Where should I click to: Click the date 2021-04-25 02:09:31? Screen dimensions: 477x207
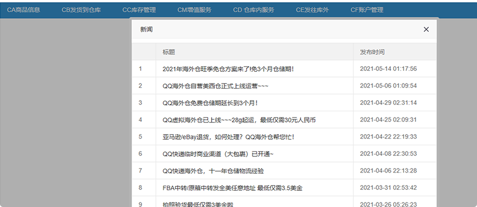click(x=388, y=120)
